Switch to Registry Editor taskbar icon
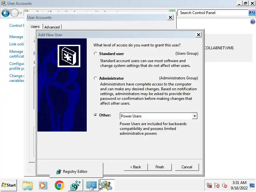The height and width of the screenshot is (192, 256). 75,185
